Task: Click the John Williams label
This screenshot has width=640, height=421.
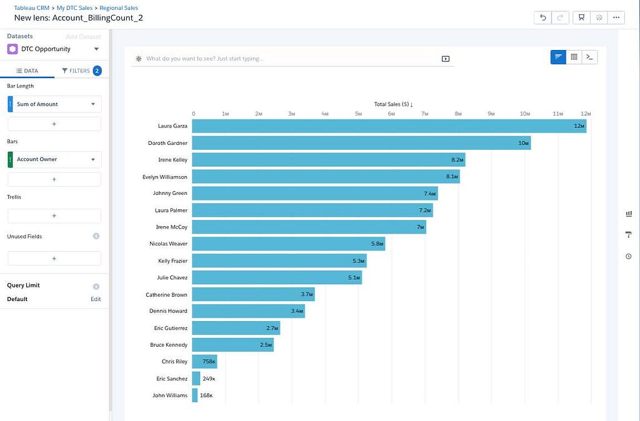Action: pos(170,395)
